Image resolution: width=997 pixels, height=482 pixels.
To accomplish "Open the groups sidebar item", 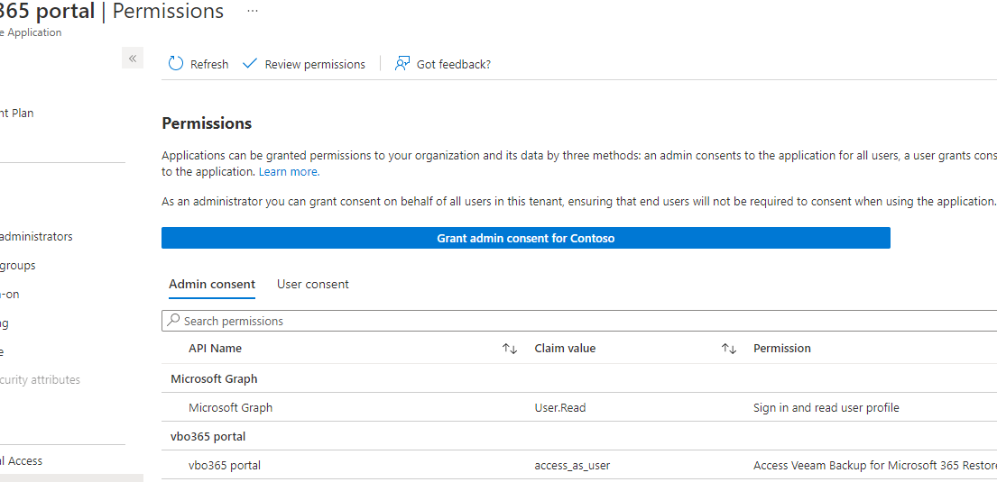I will [18, 266].
